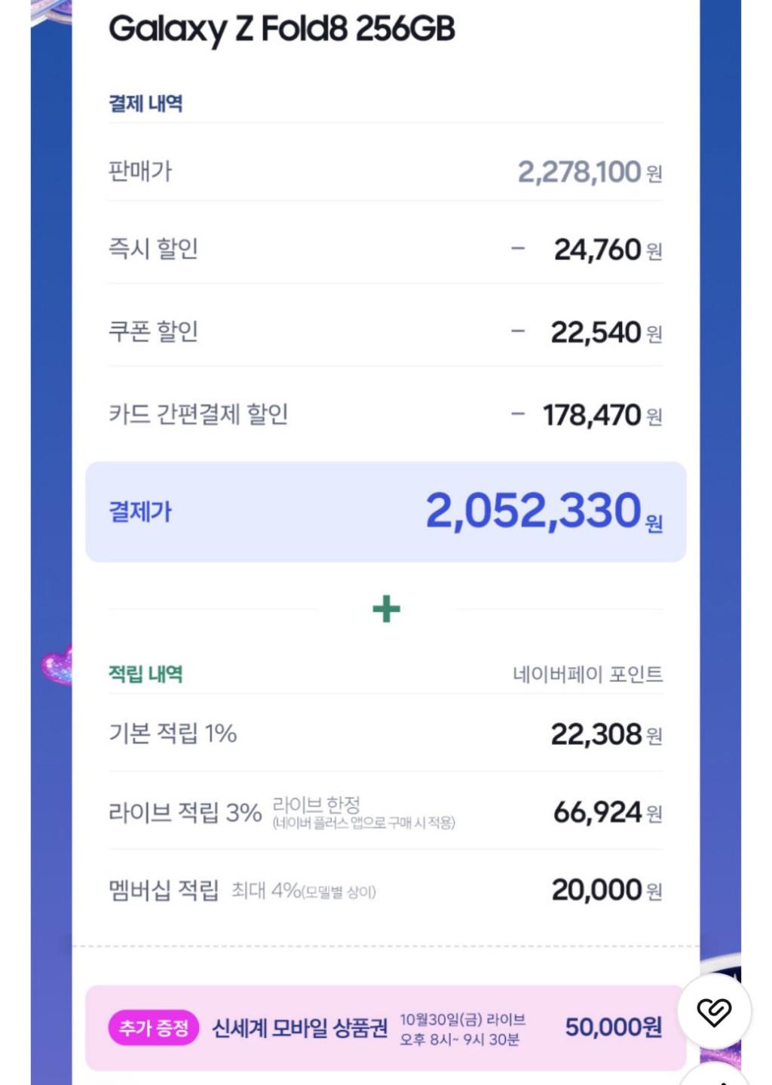Click the 즉시 할인 row label
The image size is (772, 1085).
click(154, 248)
